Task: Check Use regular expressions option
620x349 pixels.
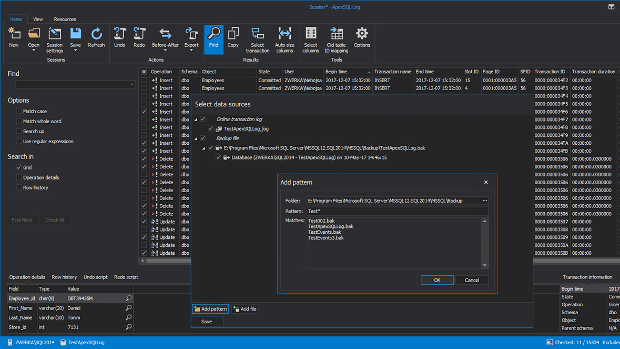Action: pyautogui.click(x=19, y=141)
